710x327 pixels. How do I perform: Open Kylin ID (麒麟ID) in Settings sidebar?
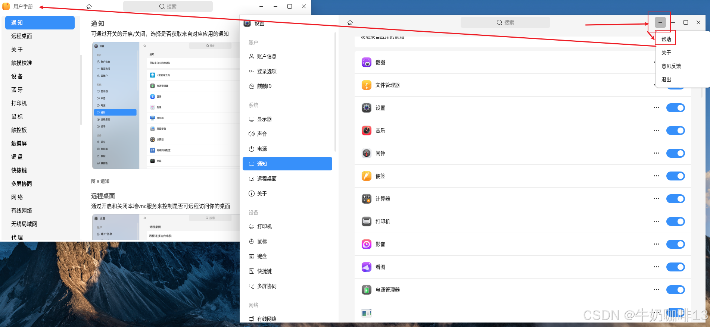tap(287, 86)
